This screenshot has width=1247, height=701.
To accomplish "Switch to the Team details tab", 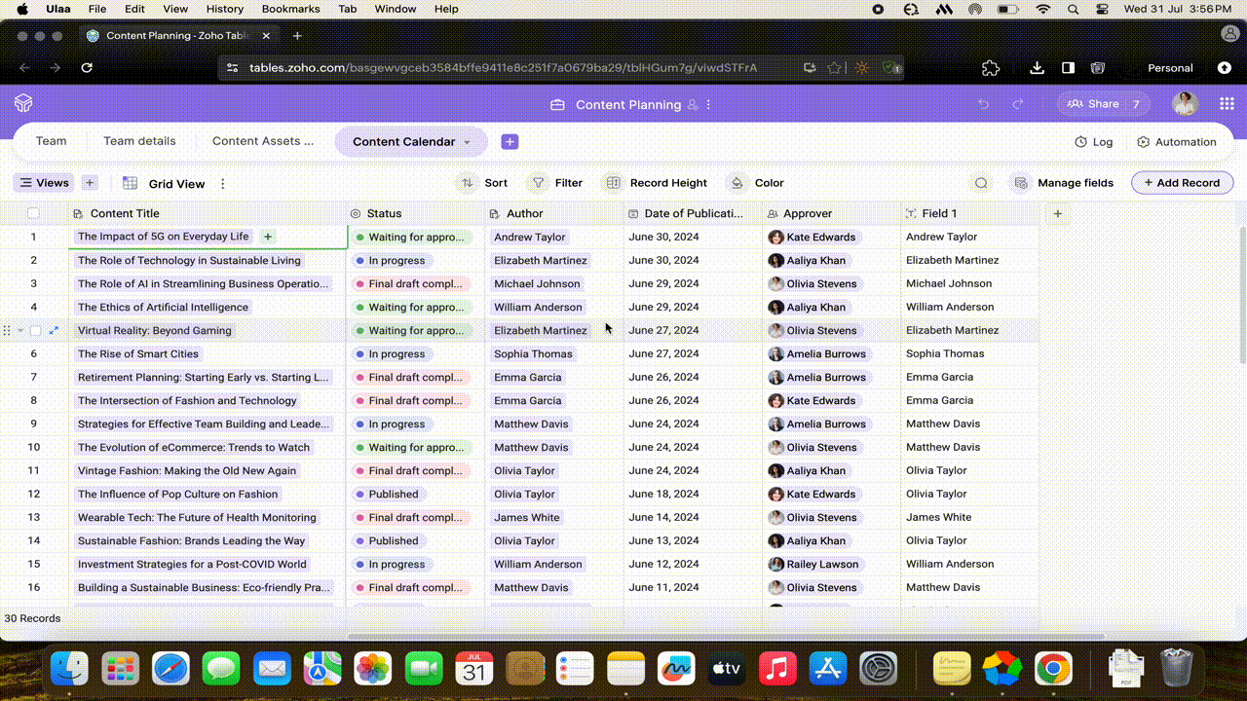I will (139, 141).
